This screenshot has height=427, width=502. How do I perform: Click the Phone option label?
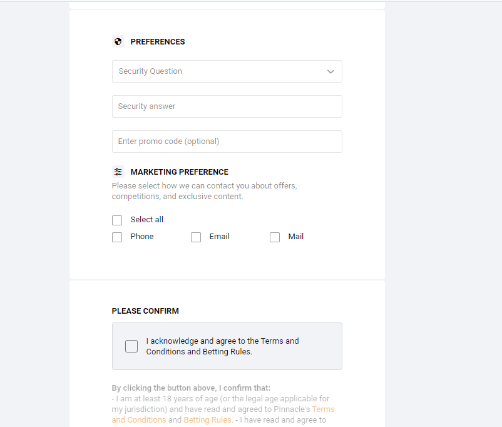tap(142, 237)
